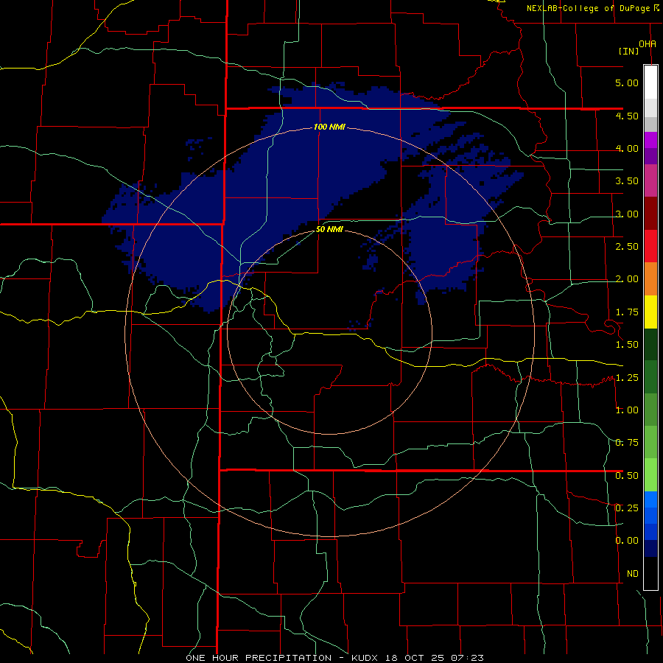Select the pink legend swatch near 3.50

[x=650, y=181]
